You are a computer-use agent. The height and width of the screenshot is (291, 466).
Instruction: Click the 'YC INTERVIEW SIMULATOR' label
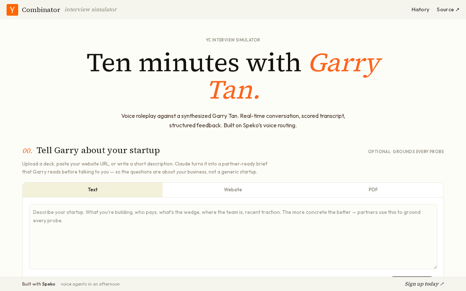pos(233,40)
